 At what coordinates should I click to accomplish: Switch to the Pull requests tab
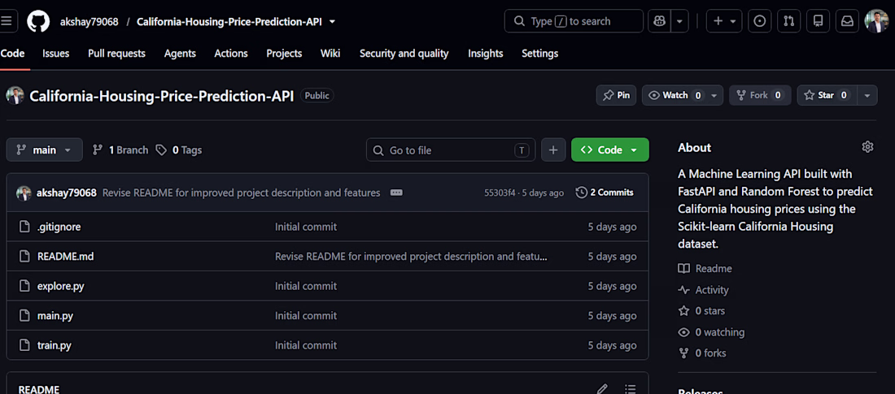click(116, 54)
